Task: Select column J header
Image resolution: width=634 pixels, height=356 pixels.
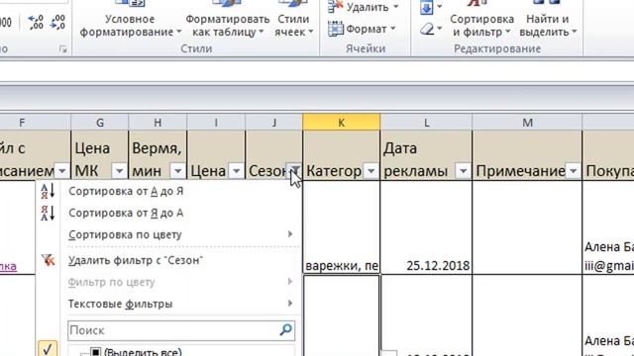Action: [274, 123]
